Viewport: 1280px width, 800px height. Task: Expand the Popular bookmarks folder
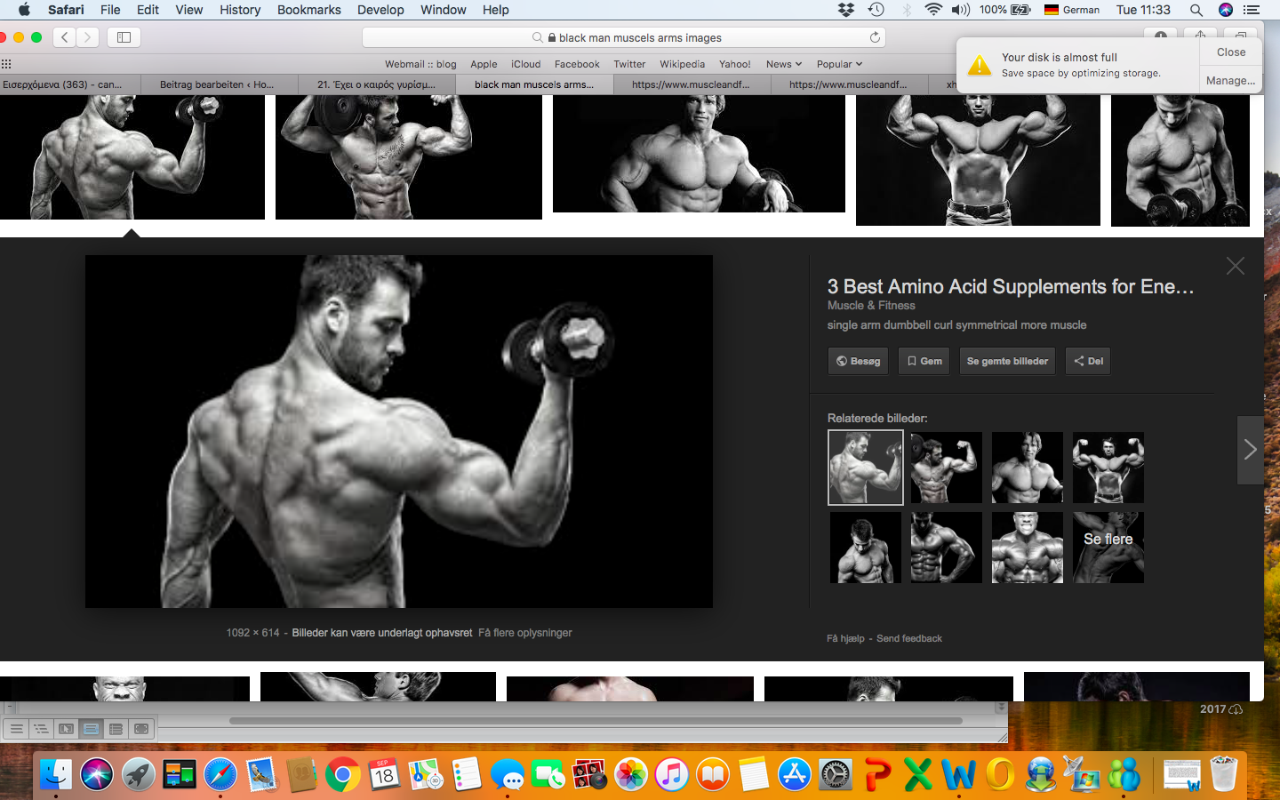point(839,64)
